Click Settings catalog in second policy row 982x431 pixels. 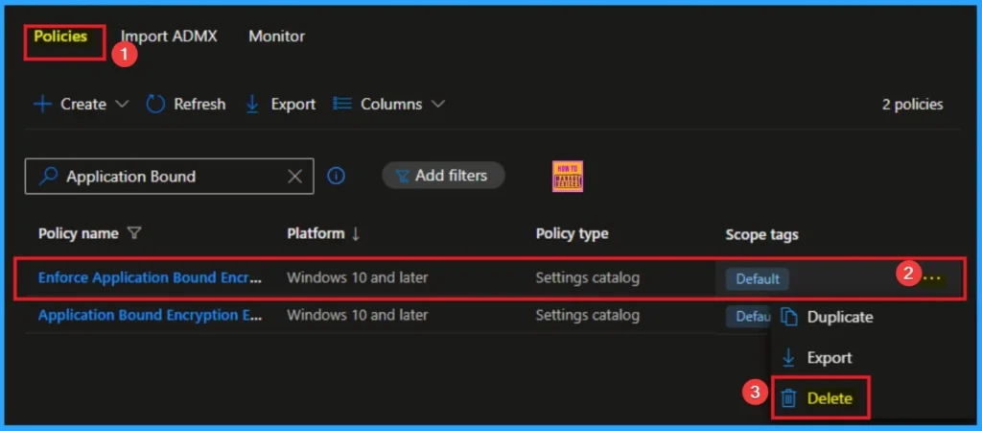pyautogui.click(x=588, y=315)
